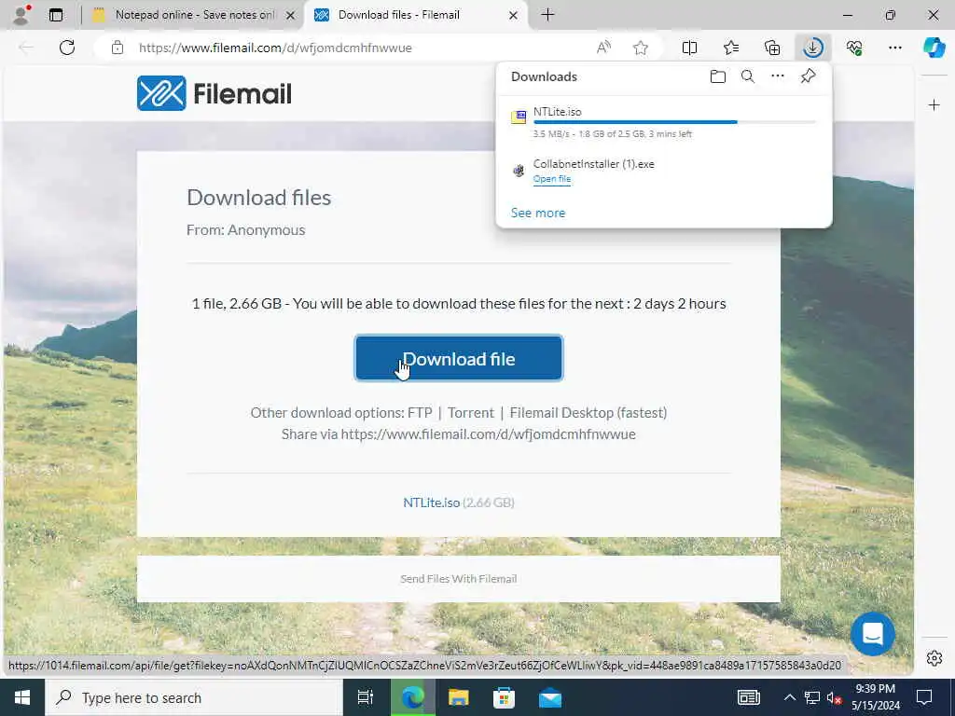
Task: Close the Notepad online tab
Action: click(x=291, y=15)
